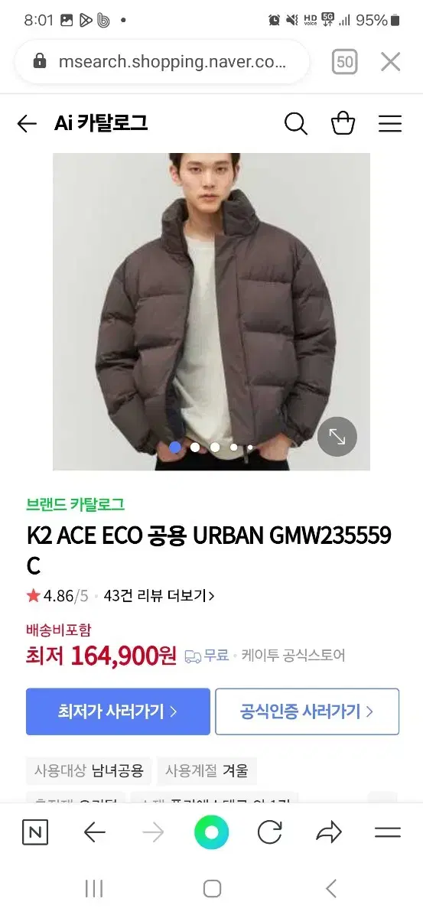Tap the Naver N home icon
Image resolution: width=423 pixels, height=918 pixels.
pos(34,832)
